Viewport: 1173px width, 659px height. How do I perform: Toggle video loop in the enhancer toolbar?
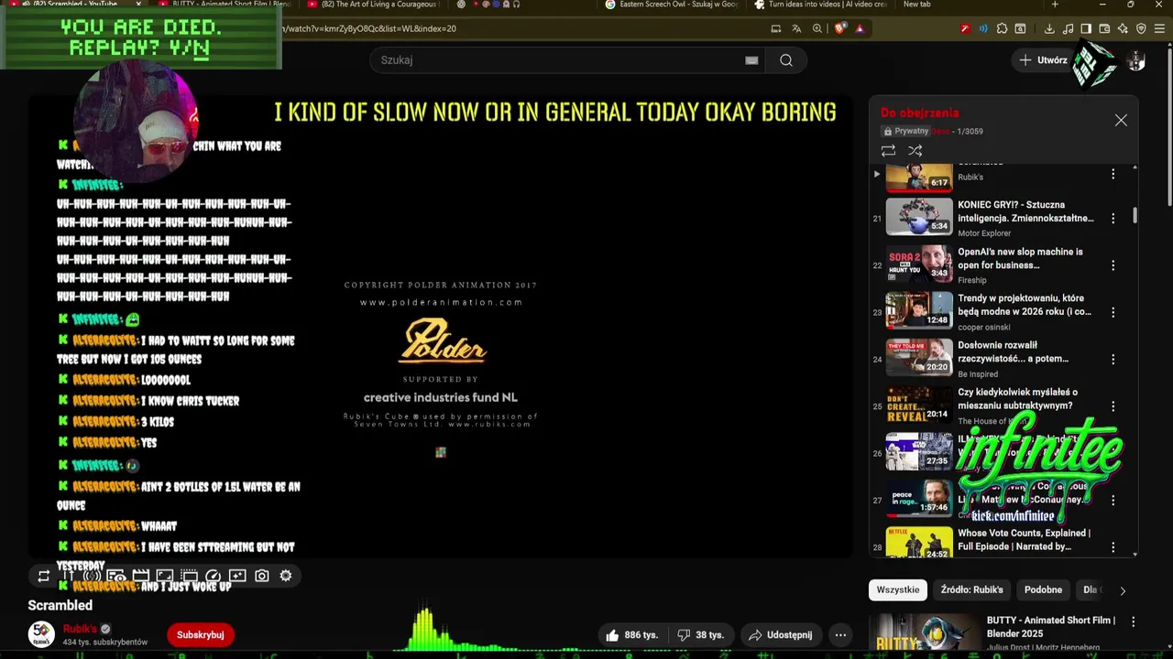44,576
